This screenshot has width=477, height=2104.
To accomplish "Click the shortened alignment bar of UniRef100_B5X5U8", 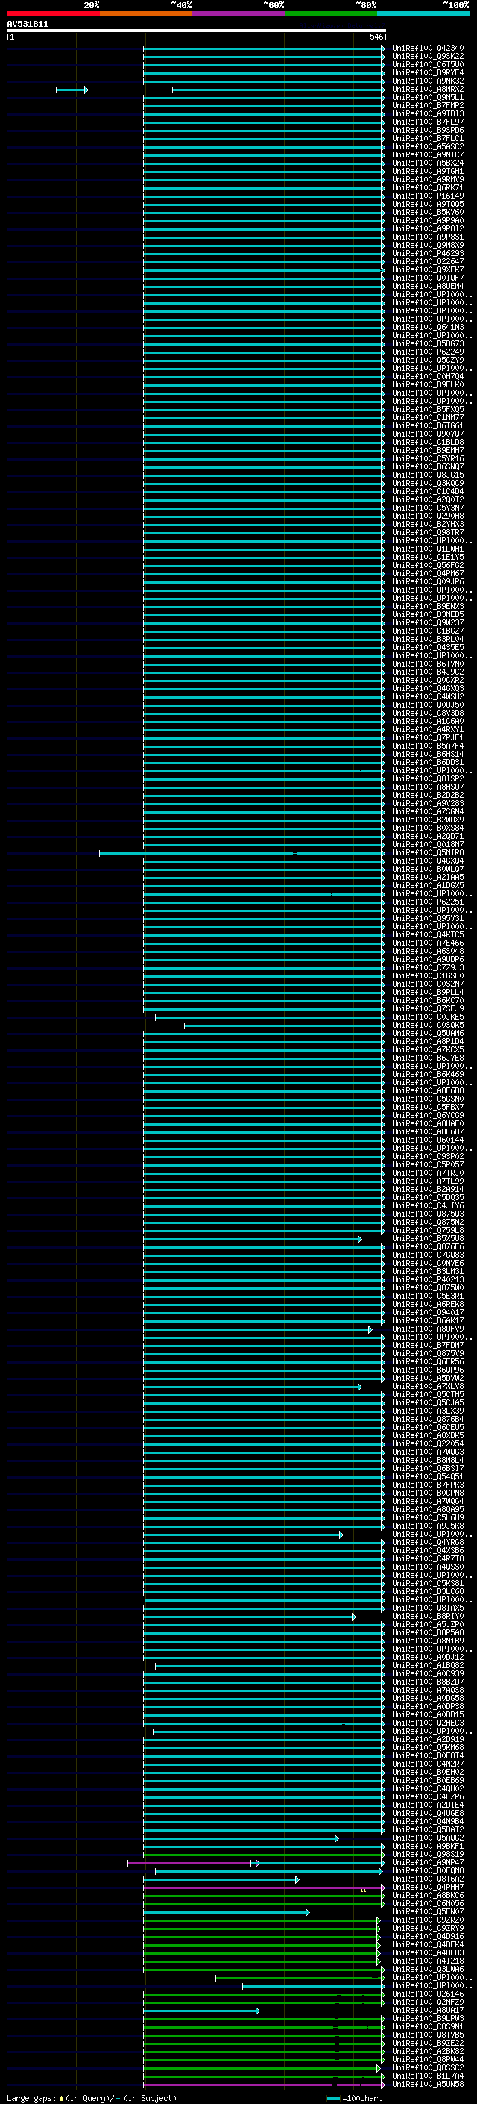I will 252,1239.
